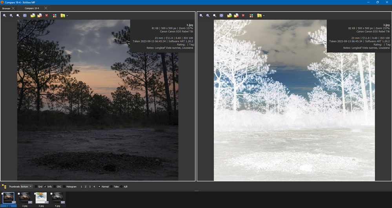The image size is (392, 208).
Task: Click folder tree icon beside Thumbnails label
Action: (x=4, y=186)
